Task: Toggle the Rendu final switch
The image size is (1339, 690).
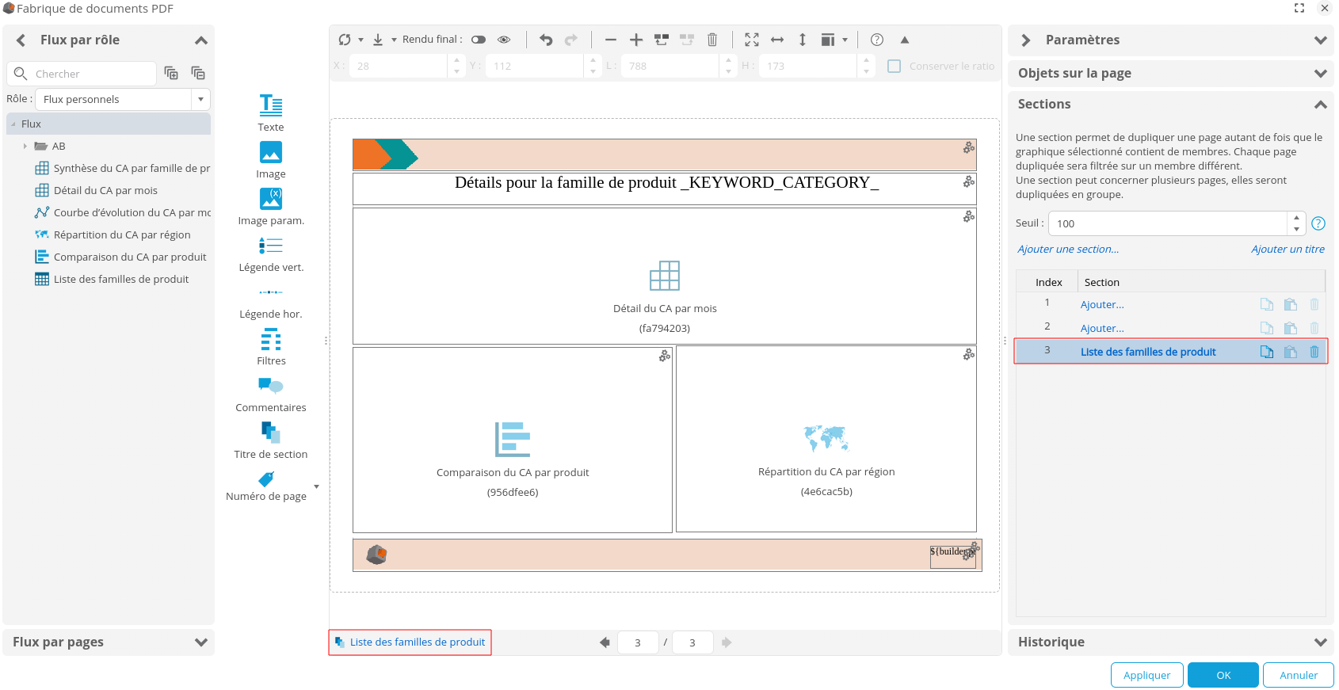Action: 479,40
